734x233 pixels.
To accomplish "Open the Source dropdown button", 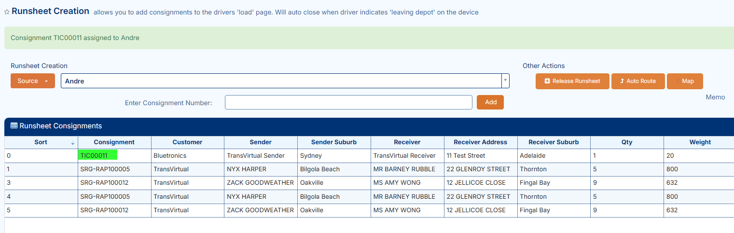I will (33, 81).
